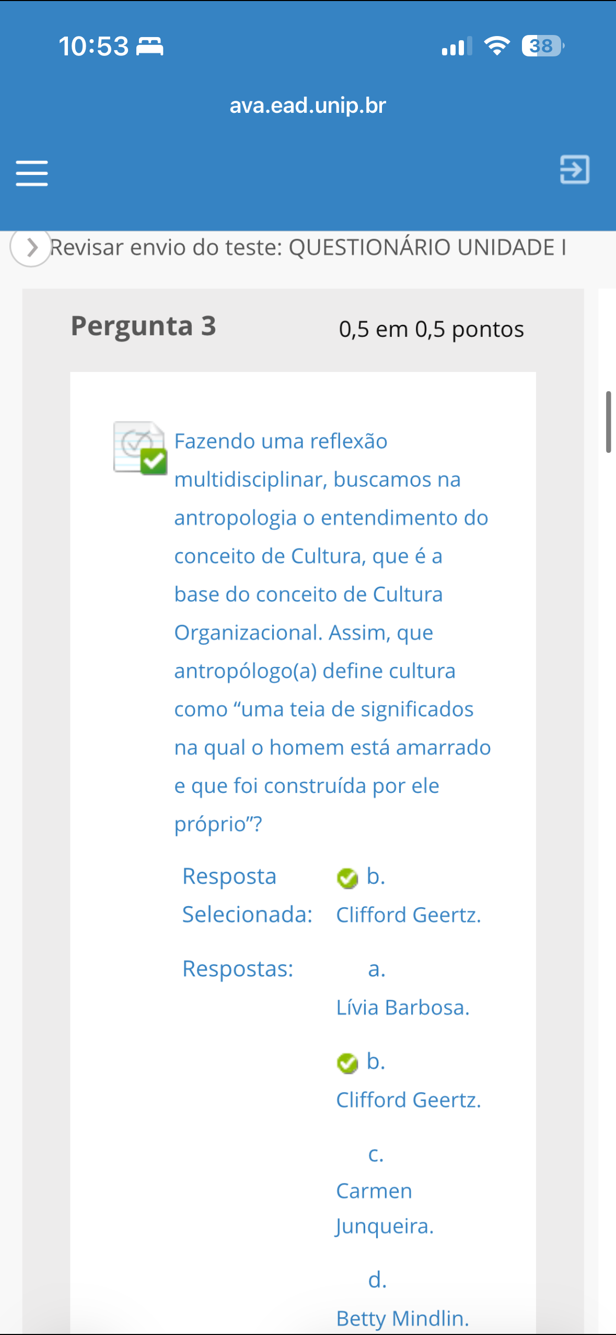Click green checkmark beside selected answer b
The width and height of the screenshot is (616, 1335).
pos(347,878)
